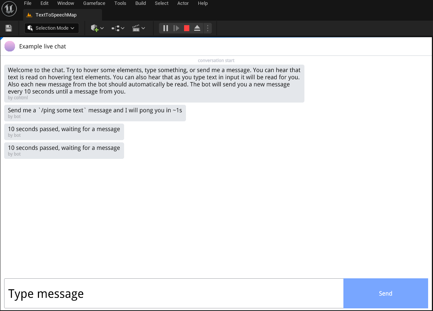Select the TextToSpeechMap tab
Image resolution: width=433 pixels, height=311 pixels.
pos(62,15)
